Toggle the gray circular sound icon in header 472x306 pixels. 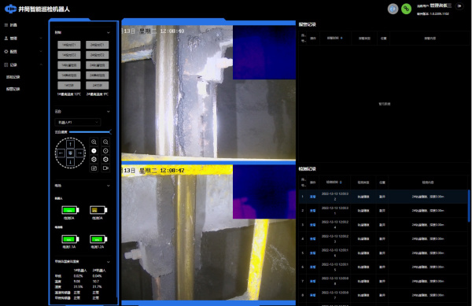393,9
